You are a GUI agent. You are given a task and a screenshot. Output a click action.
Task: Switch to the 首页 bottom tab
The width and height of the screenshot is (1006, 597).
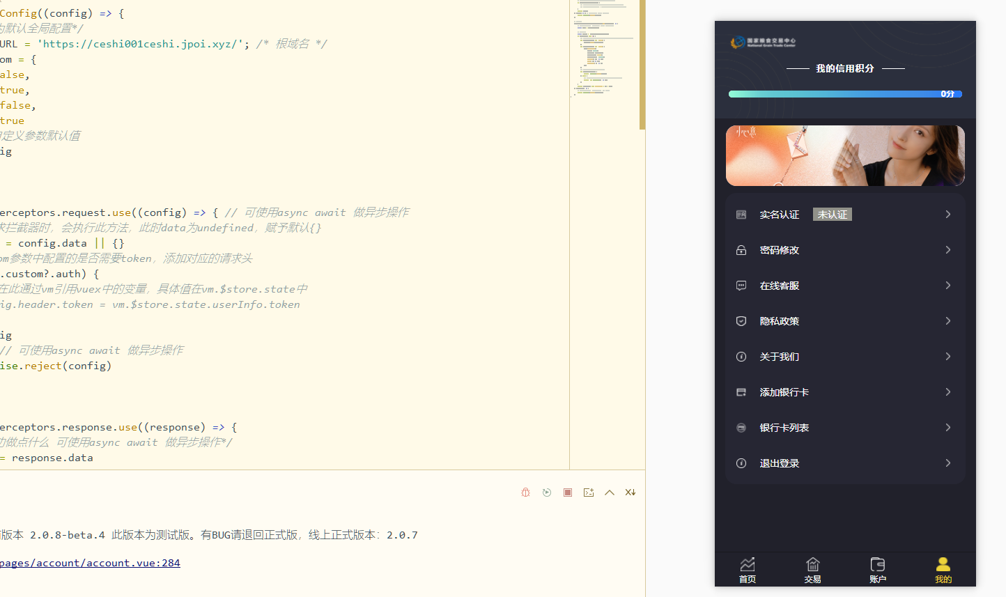(x=748, y=570)
